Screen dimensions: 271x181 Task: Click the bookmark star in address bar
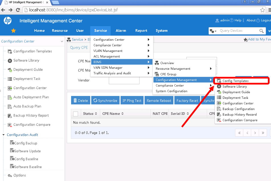[262, 10]
